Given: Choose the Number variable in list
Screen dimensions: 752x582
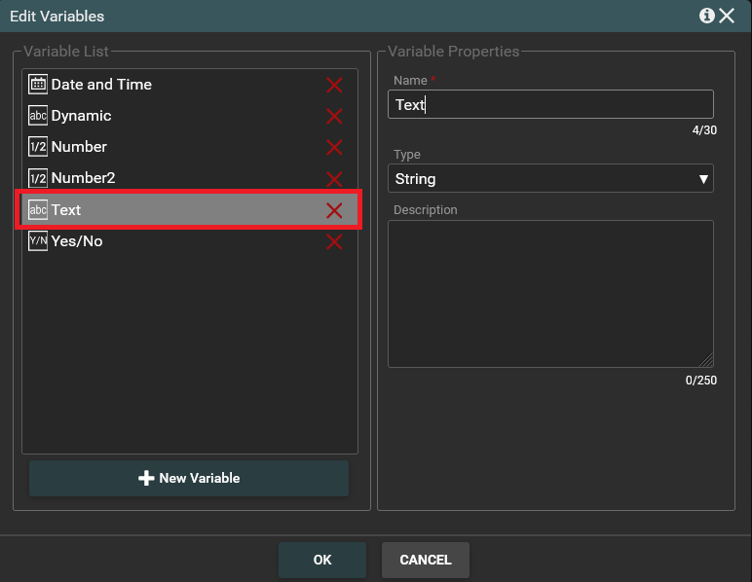Looking at the screenshot, I should click(79, 147).
